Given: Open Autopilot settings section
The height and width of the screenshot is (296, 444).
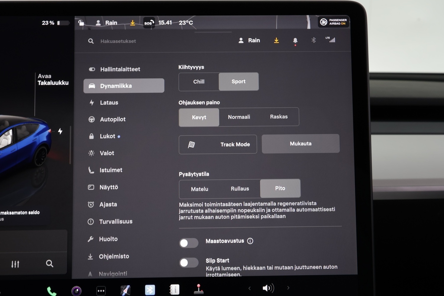Looking at the screenshot, I should (124, 119).
